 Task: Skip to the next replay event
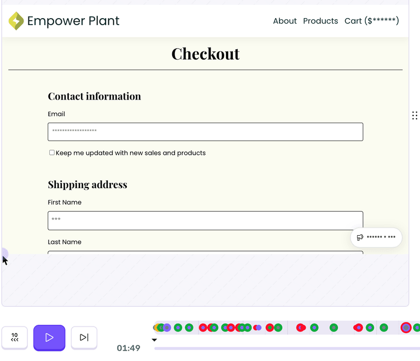click(x=84, y=337)
